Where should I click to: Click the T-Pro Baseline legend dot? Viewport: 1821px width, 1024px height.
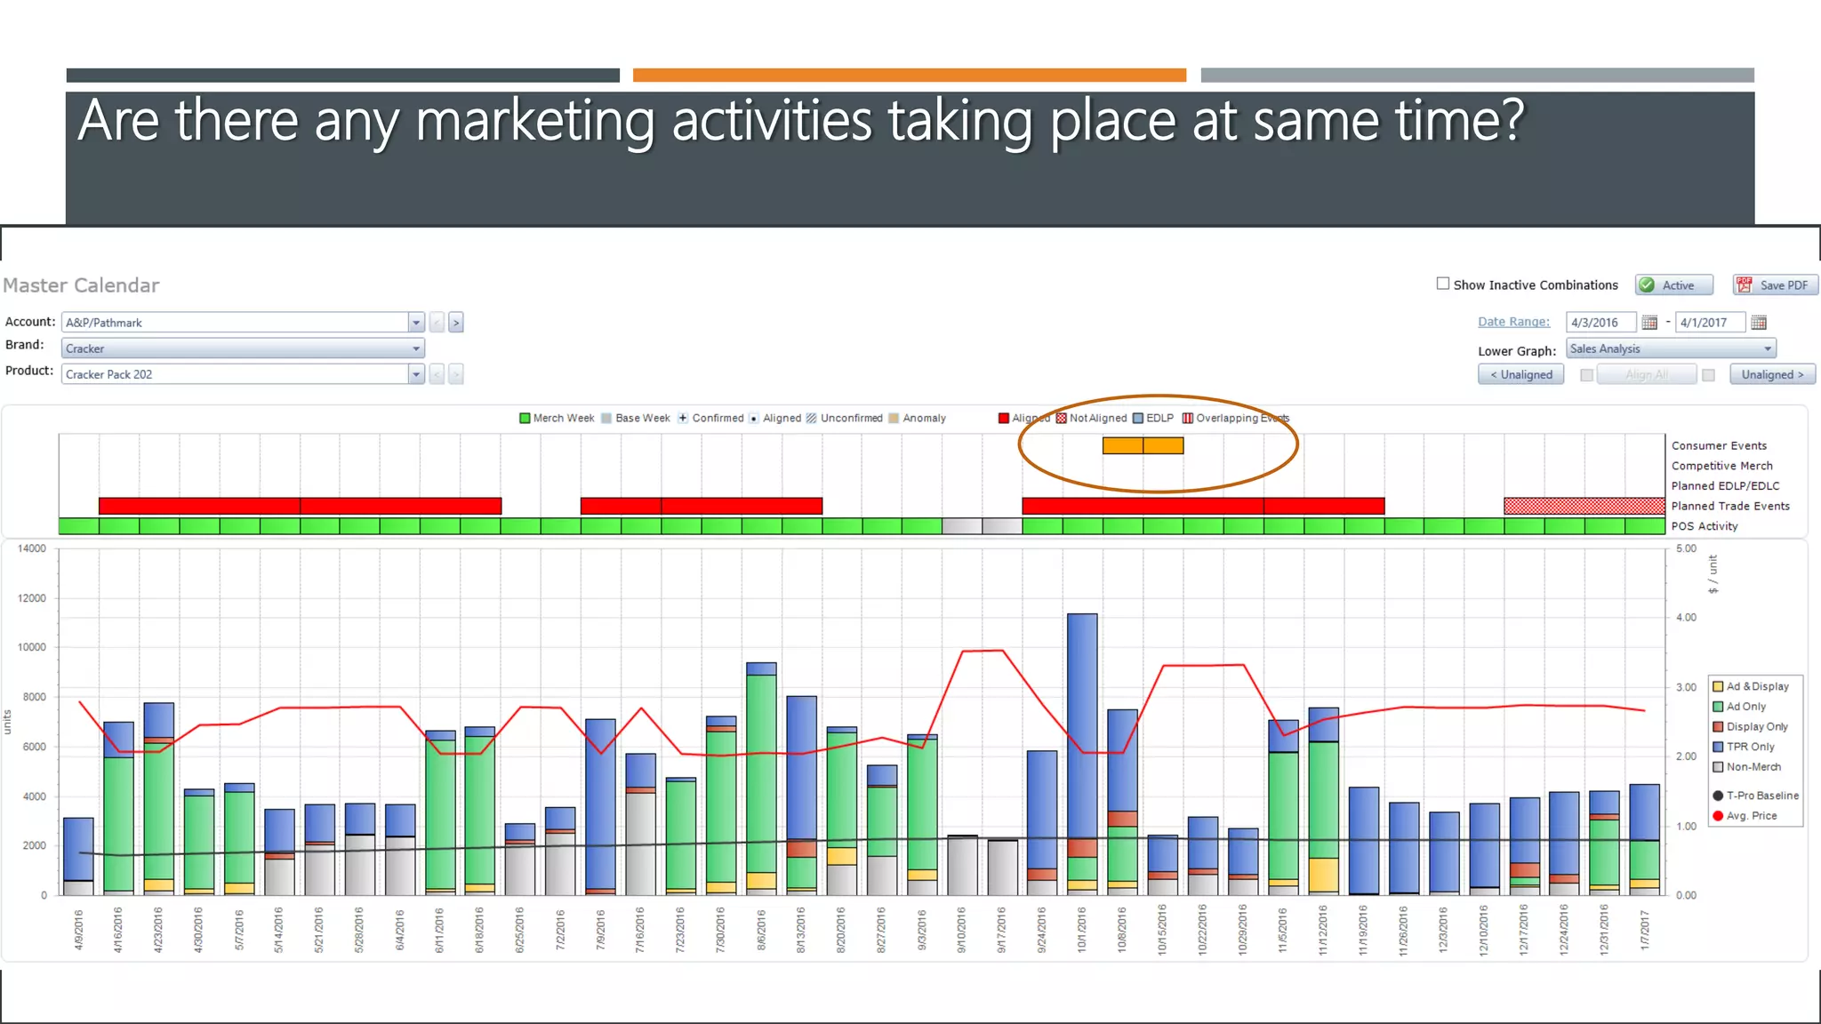coord(1718,796)
